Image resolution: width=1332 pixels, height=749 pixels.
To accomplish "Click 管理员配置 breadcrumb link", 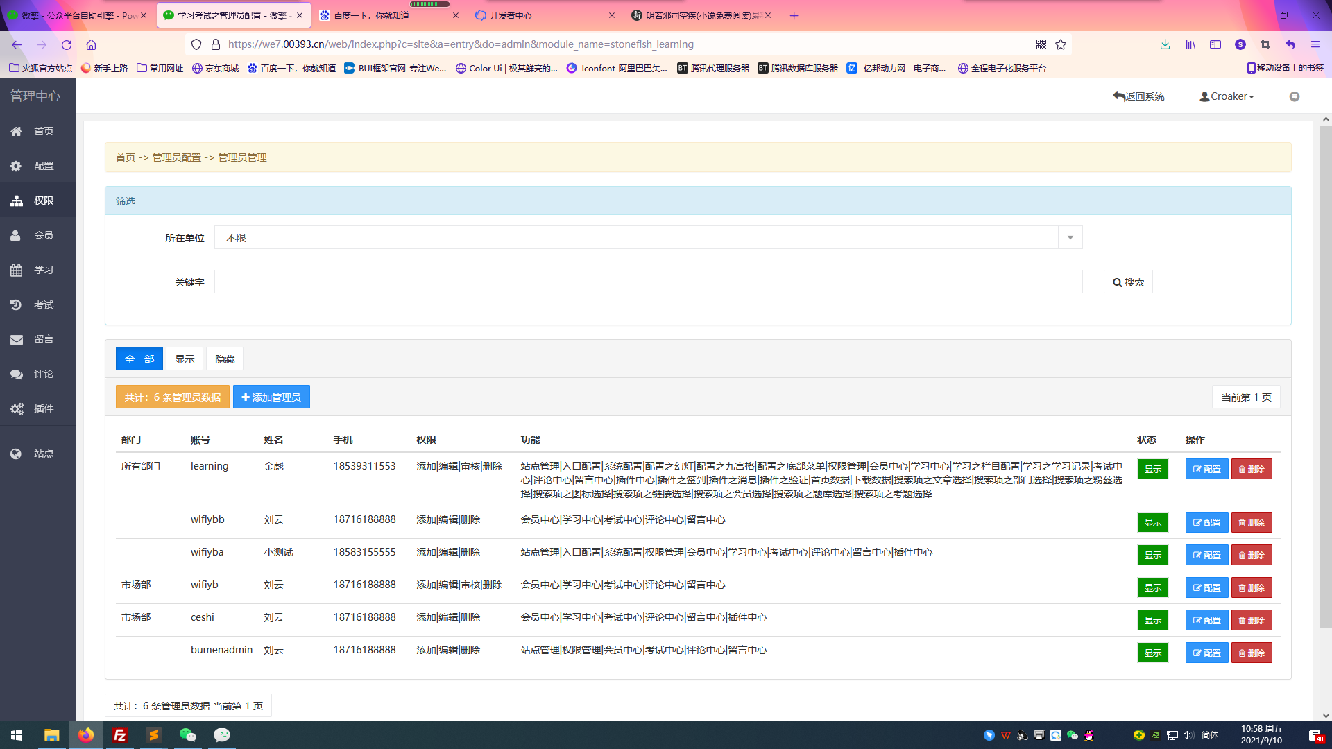I will coord(176,157).
